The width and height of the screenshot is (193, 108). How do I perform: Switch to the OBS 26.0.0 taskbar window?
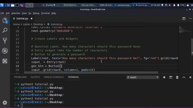pos(105,5)
